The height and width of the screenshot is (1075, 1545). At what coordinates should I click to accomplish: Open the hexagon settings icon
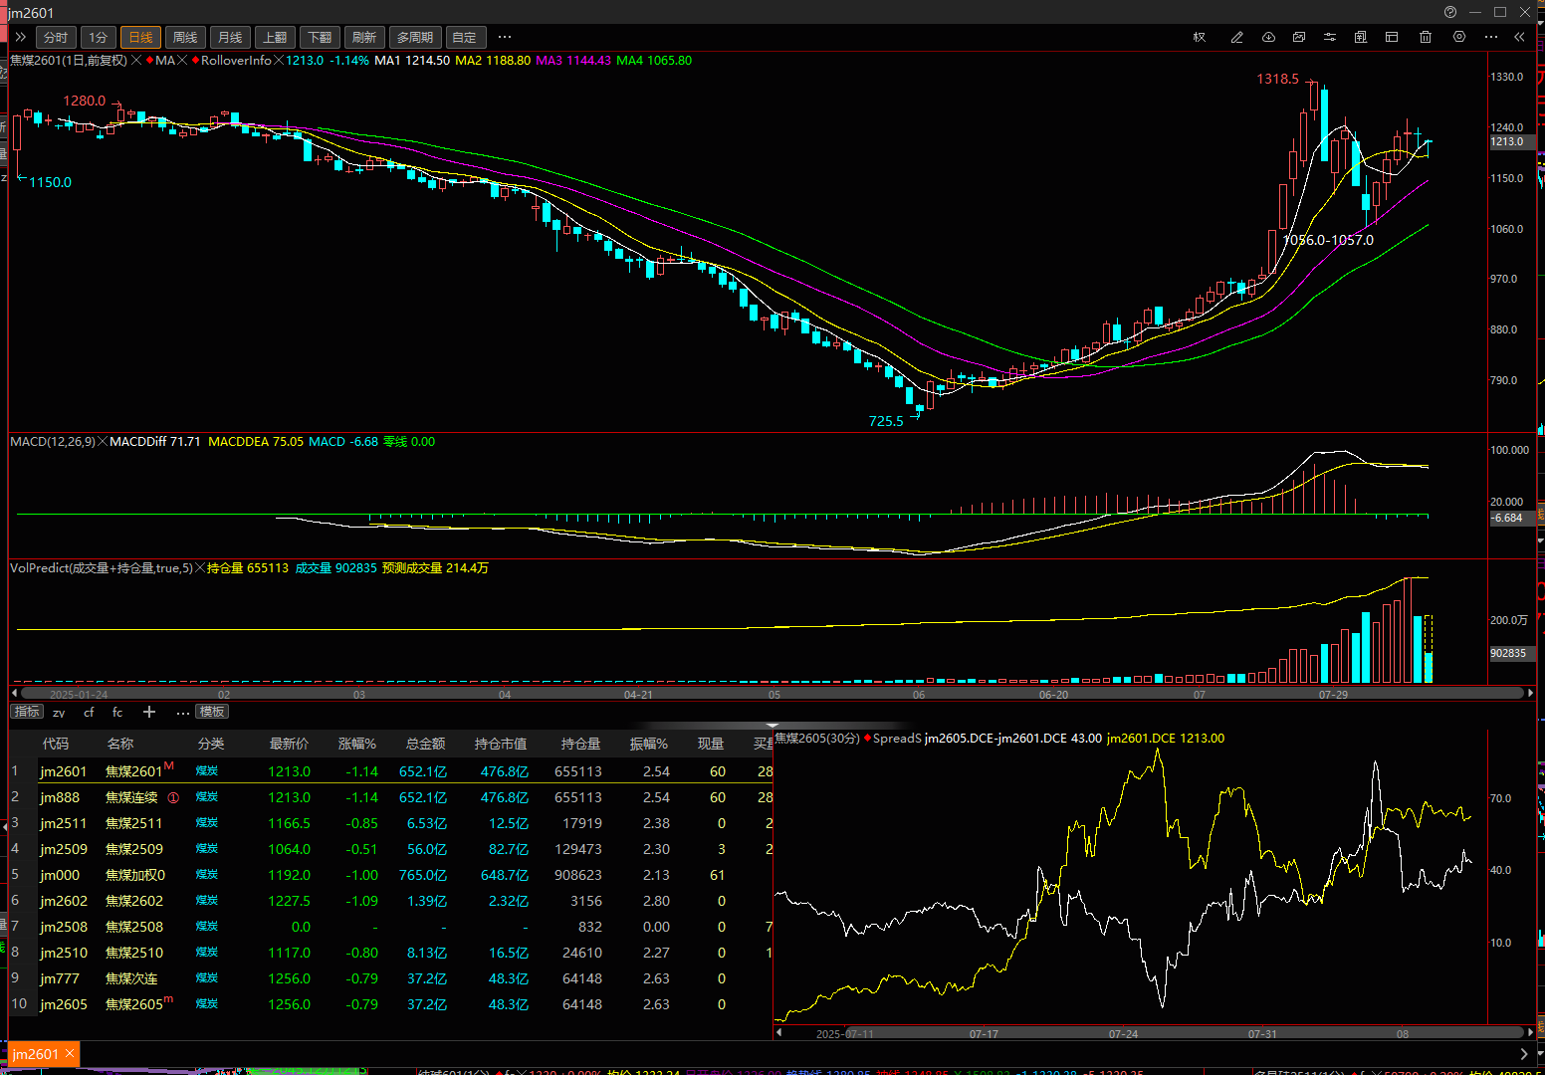pos(1458,37)
